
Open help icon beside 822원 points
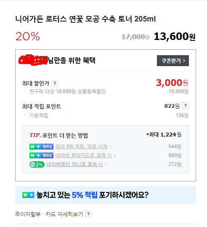tap(186, 106)
